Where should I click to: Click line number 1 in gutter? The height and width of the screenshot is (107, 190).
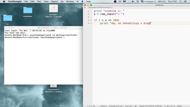point(88,11)
